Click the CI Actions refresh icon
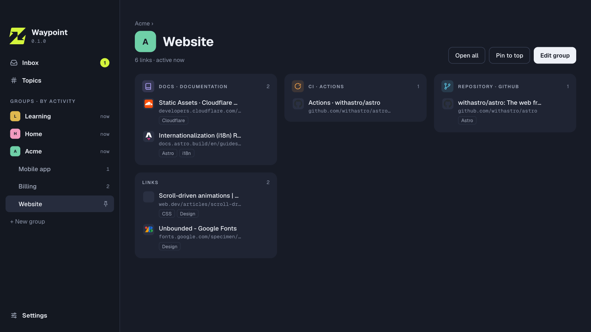Screen dimensions: 591x332 pos(298,86)
